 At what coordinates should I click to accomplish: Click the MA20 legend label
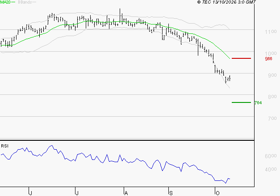[5, 2]
